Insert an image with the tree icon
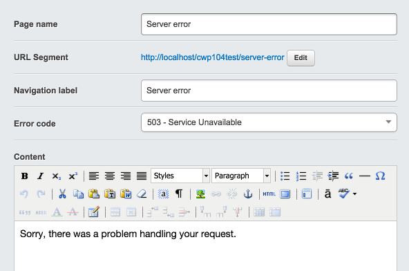 200,194
